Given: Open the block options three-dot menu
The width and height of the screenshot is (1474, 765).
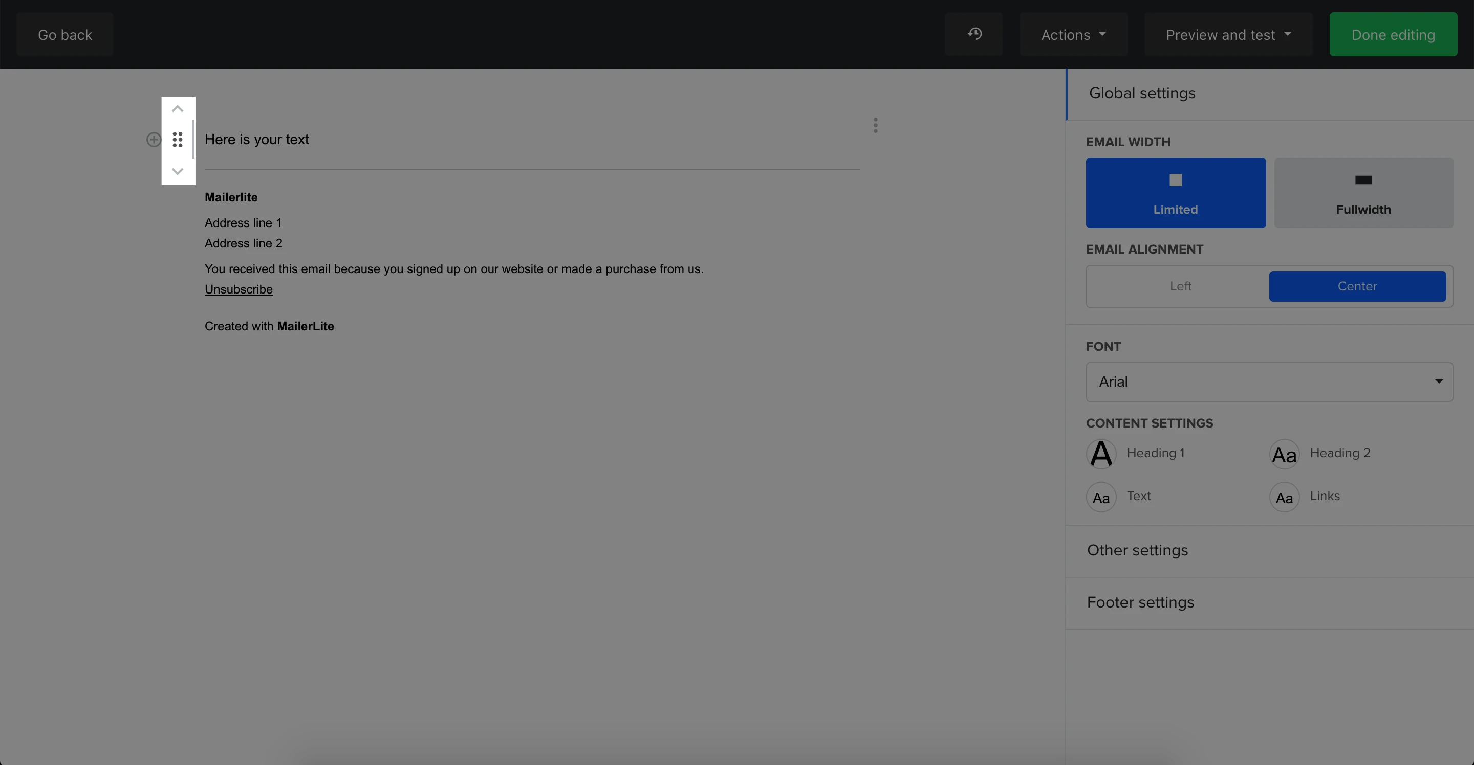Looking at the screenshot, I should click(875, 125).
